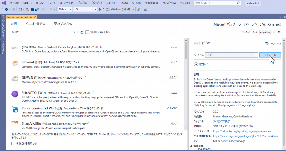
Task: Collapse the dependencies section
Action: tap(191, 146)
